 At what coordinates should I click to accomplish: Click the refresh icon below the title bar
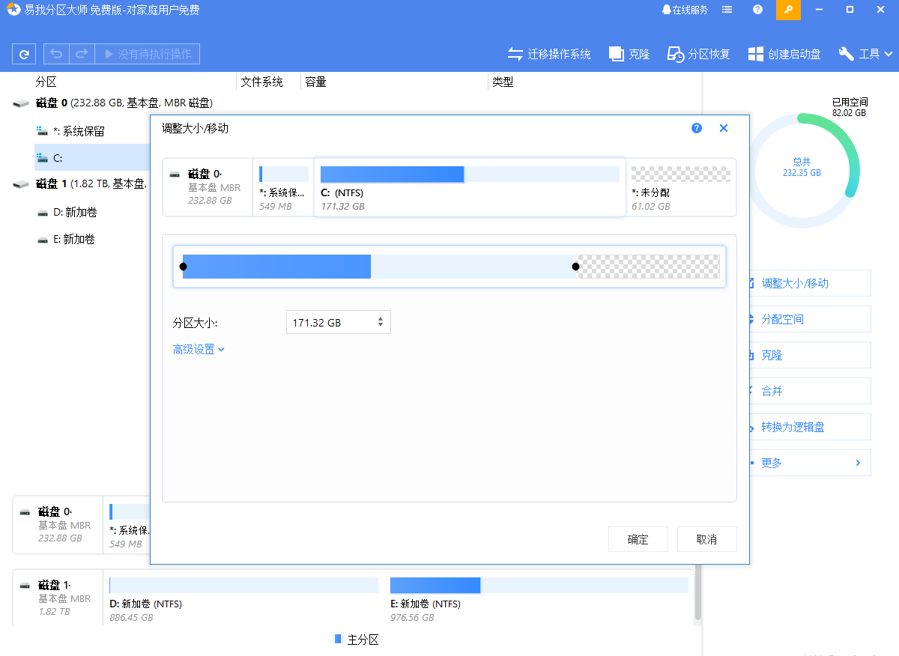point(25,53)
